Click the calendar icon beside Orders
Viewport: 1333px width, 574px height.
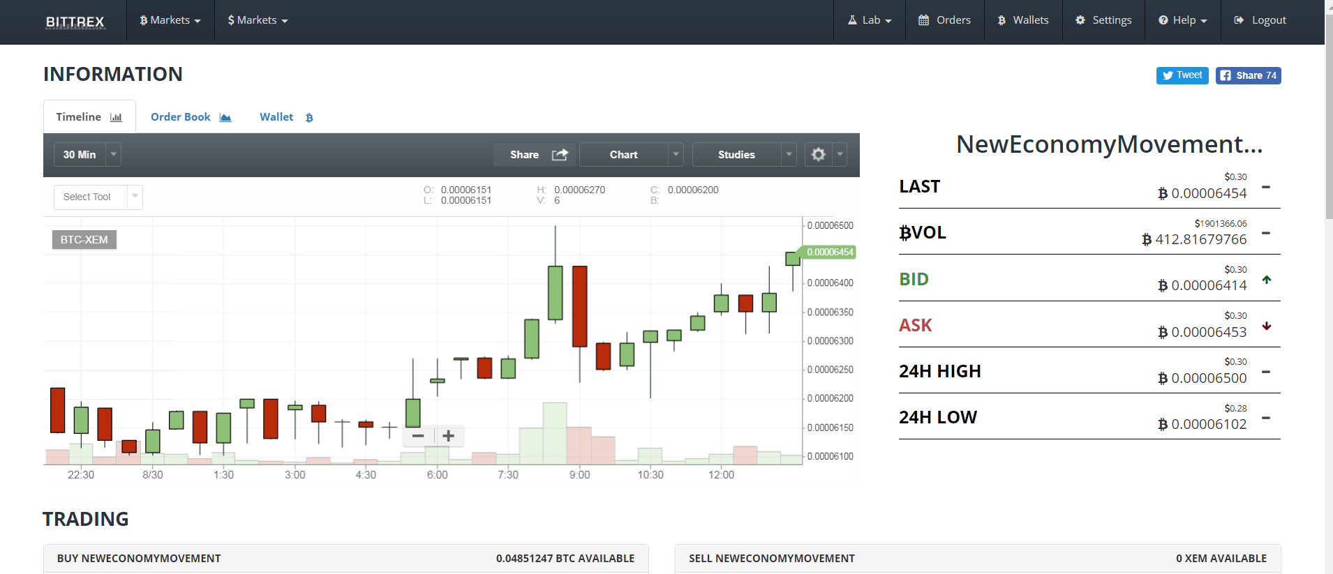[x=923, y=20]
